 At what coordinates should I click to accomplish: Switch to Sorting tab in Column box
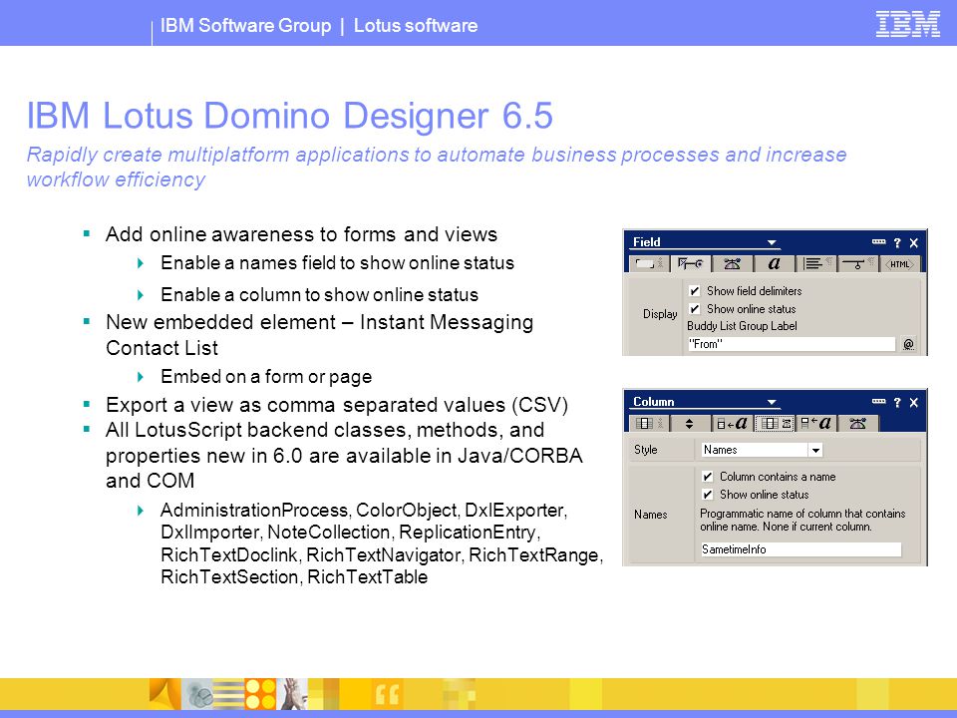coord(690,423)
